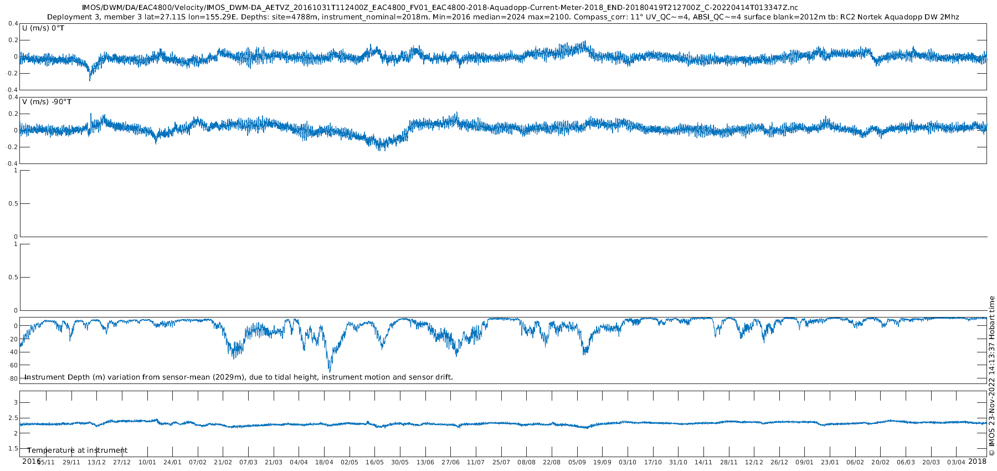Screen dimensions: 997x471
Task: Click the '14/11' date tick label
Action: (x=703, y=462)
